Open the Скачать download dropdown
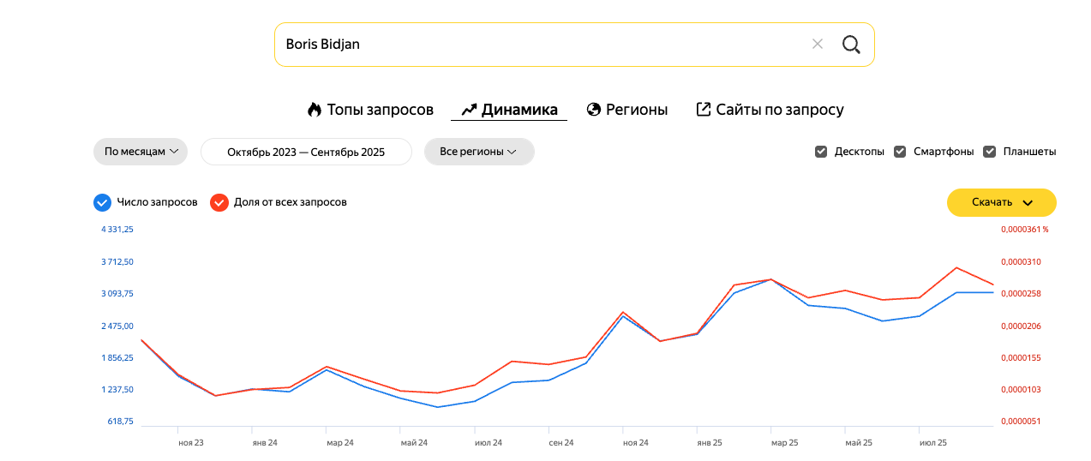Screen dimensions: 1091x461 1001,203
